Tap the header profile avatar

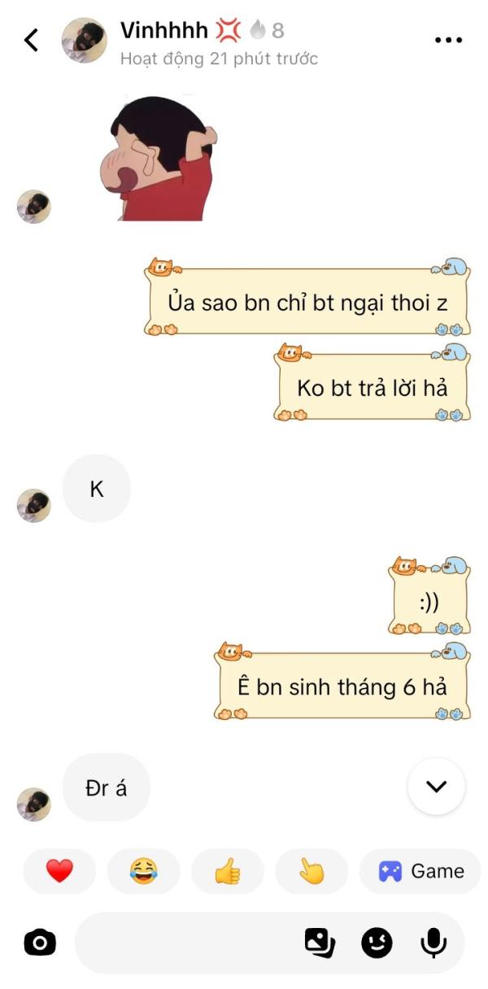point(85,40)
